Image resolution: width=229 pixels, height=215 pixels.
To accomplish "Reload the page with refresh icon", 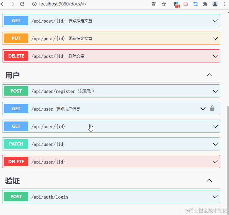I will coord(22,4).
